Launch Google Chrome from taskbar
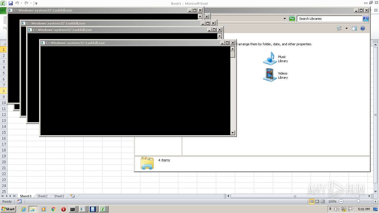The width and height of the screenshot is (379, 213). (53, 209)
